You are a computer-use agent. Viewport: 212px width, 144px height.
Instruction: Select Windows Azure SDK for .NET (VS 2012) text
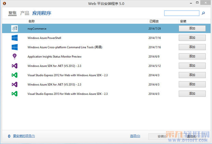[x=54, y=66]
